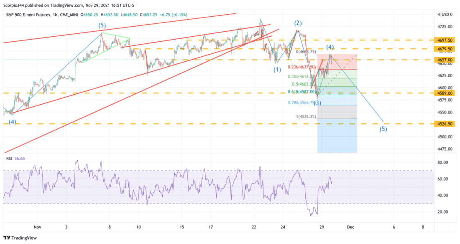Click the wave (5) projection label
Viewport: 460px width, 244px height.
click(383, 129)
